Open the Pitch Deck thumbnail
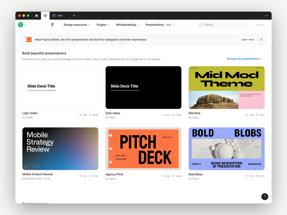 (x=143, y=149)
